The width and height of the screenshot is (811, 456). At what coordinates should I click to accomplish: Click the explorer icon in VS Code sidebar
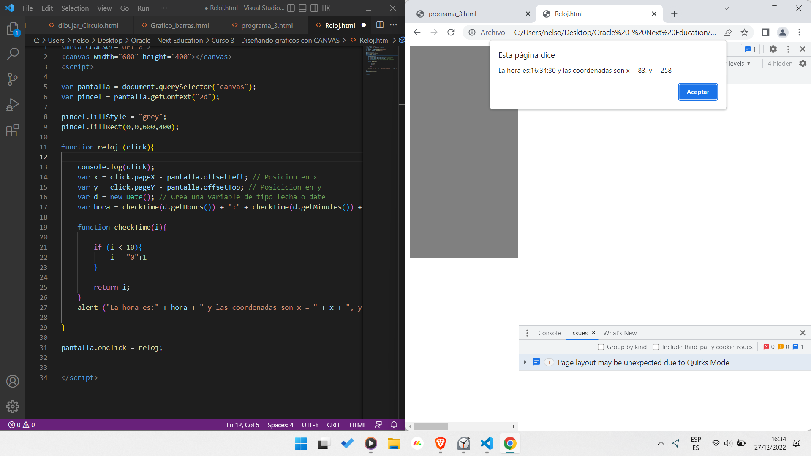tap(12, 30)
